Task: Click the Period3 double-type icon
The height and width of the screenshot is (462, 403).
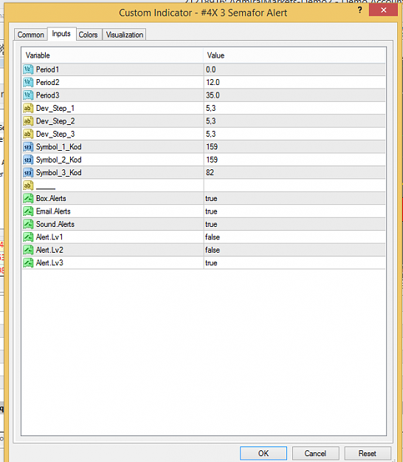Action: (28, 95)
